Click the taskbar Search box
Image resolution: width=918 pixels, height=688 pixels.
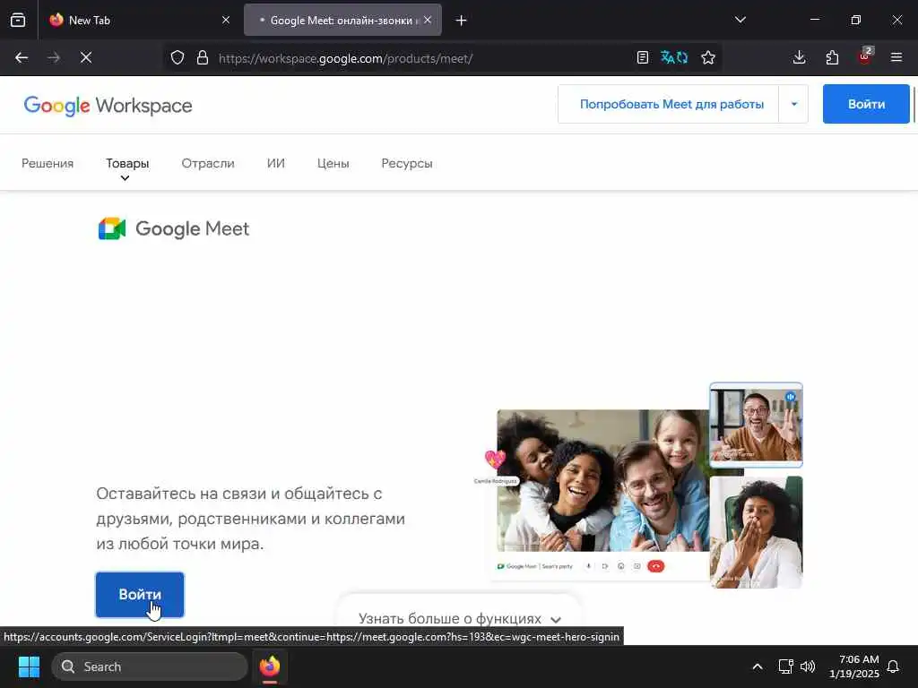tap(150, 666)
